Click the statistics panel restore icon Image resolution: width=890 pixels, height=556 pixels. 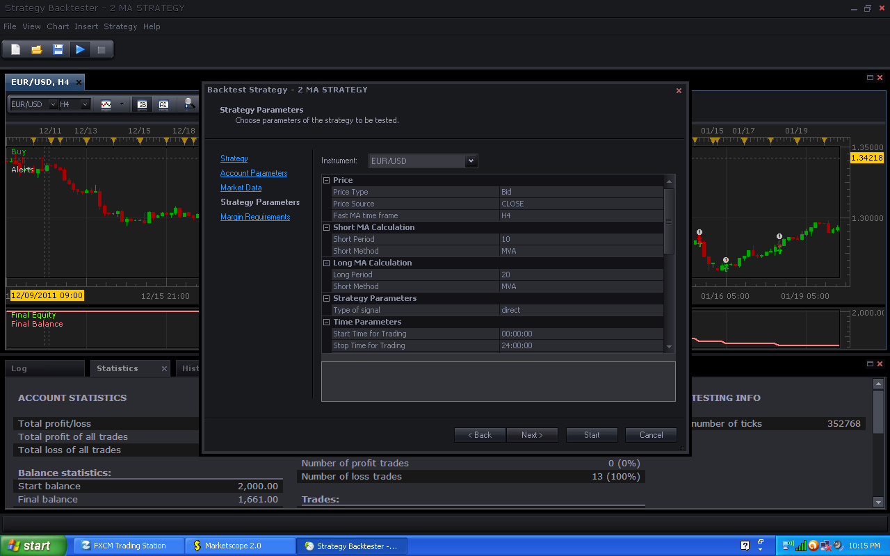pos(870,364)
